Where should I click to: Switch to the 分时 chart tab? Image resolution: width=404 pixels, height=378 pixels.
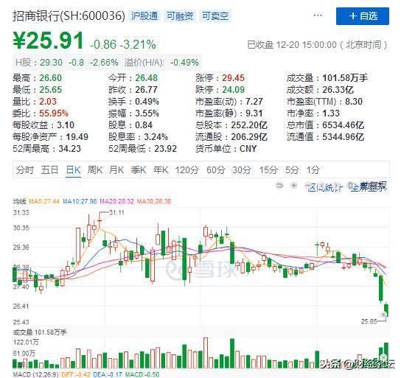click(x=25, y=170)
